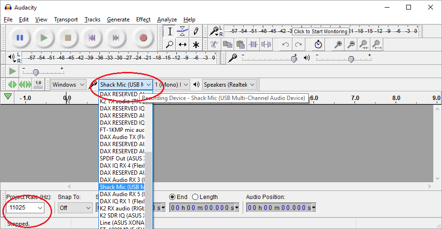The height and width of the screenshot is (229, 442).
Task: Select the Draw (pencil) tool
Action: click(196, 31)
